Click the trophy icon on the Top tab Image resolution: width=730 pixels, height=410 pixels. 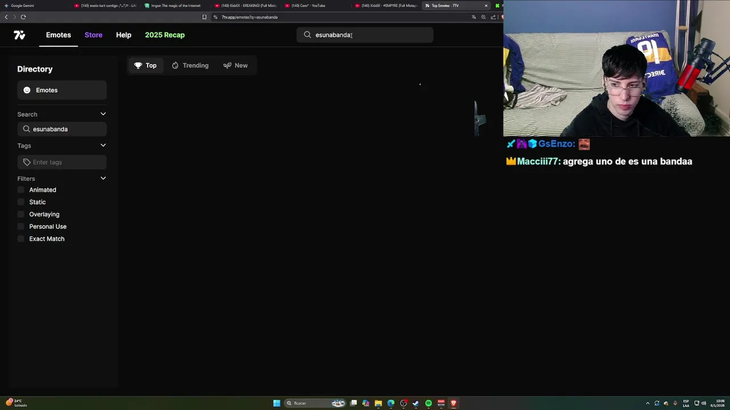[138, 65]
